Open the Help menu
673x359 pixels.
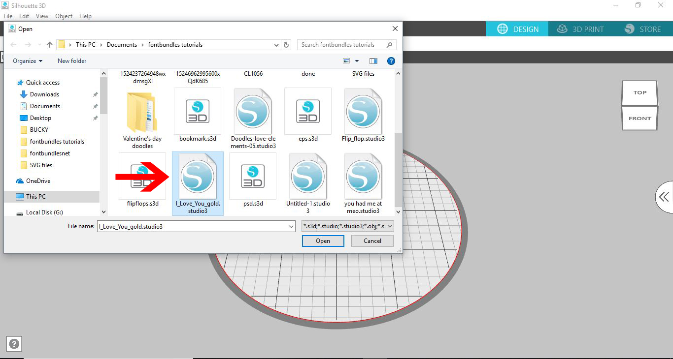(85, 16)
